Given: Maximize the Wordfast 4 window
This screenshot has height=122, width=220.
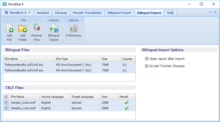Looking at the screenshot, I should pos(201,4).
